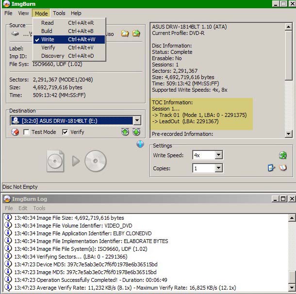Click the Verifying Sectors log line

71,257
